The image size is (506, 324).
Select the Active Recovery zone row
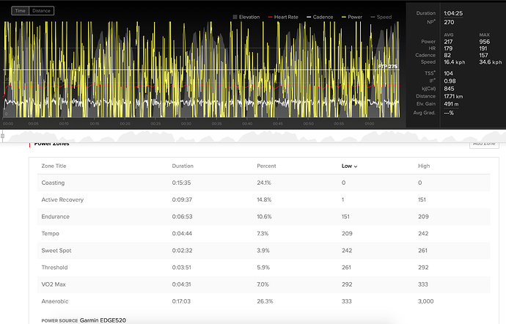[264, 200]
